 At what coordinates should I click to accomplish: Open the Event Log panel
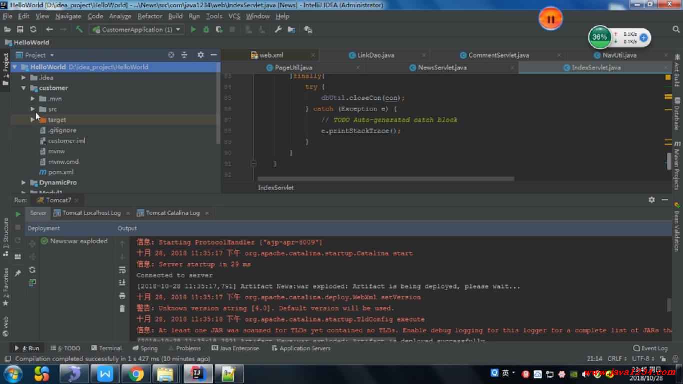point(650,348)
